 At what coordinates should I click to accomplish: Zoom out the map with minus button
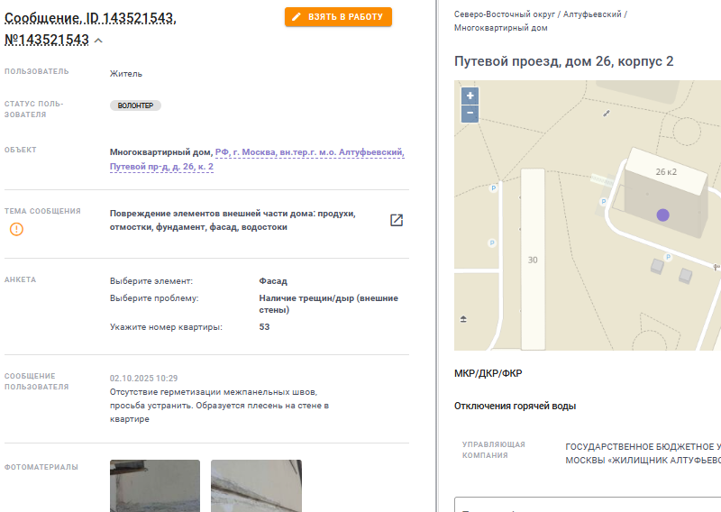[x=470, y=114]
